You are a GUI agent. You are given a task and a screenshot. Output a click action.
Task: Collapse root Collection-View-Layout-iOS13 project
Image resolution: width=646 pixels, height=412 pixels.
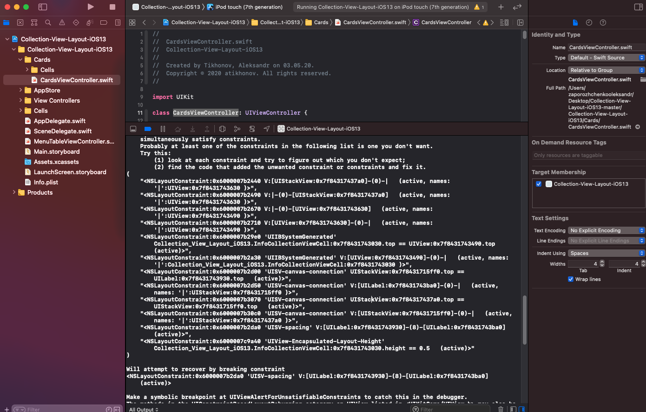(7, 39)
